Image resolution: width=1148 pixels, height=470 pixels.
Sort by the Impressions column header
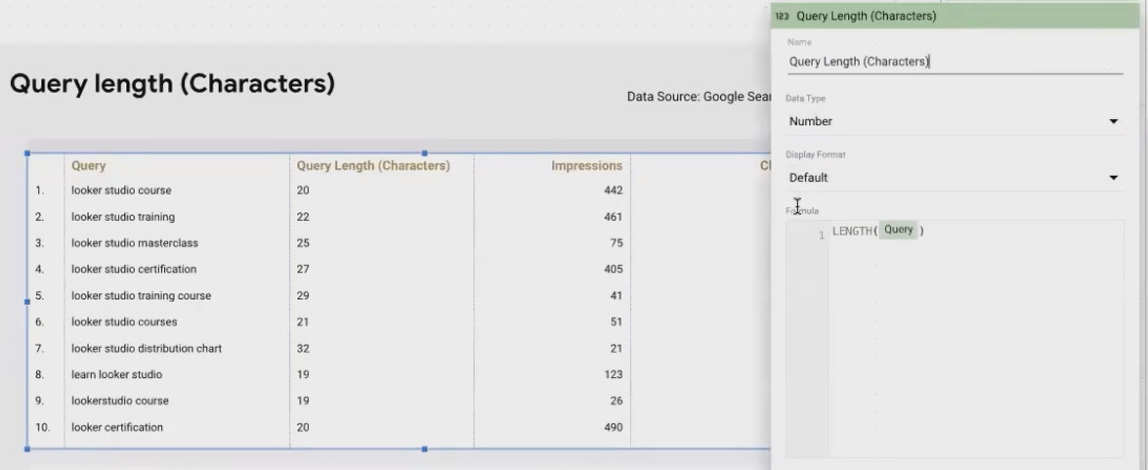pyautogui.click(x=586, y=165)
